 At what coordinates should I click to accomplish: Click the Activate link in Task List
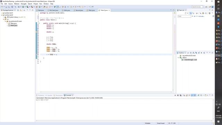point(201,16)
